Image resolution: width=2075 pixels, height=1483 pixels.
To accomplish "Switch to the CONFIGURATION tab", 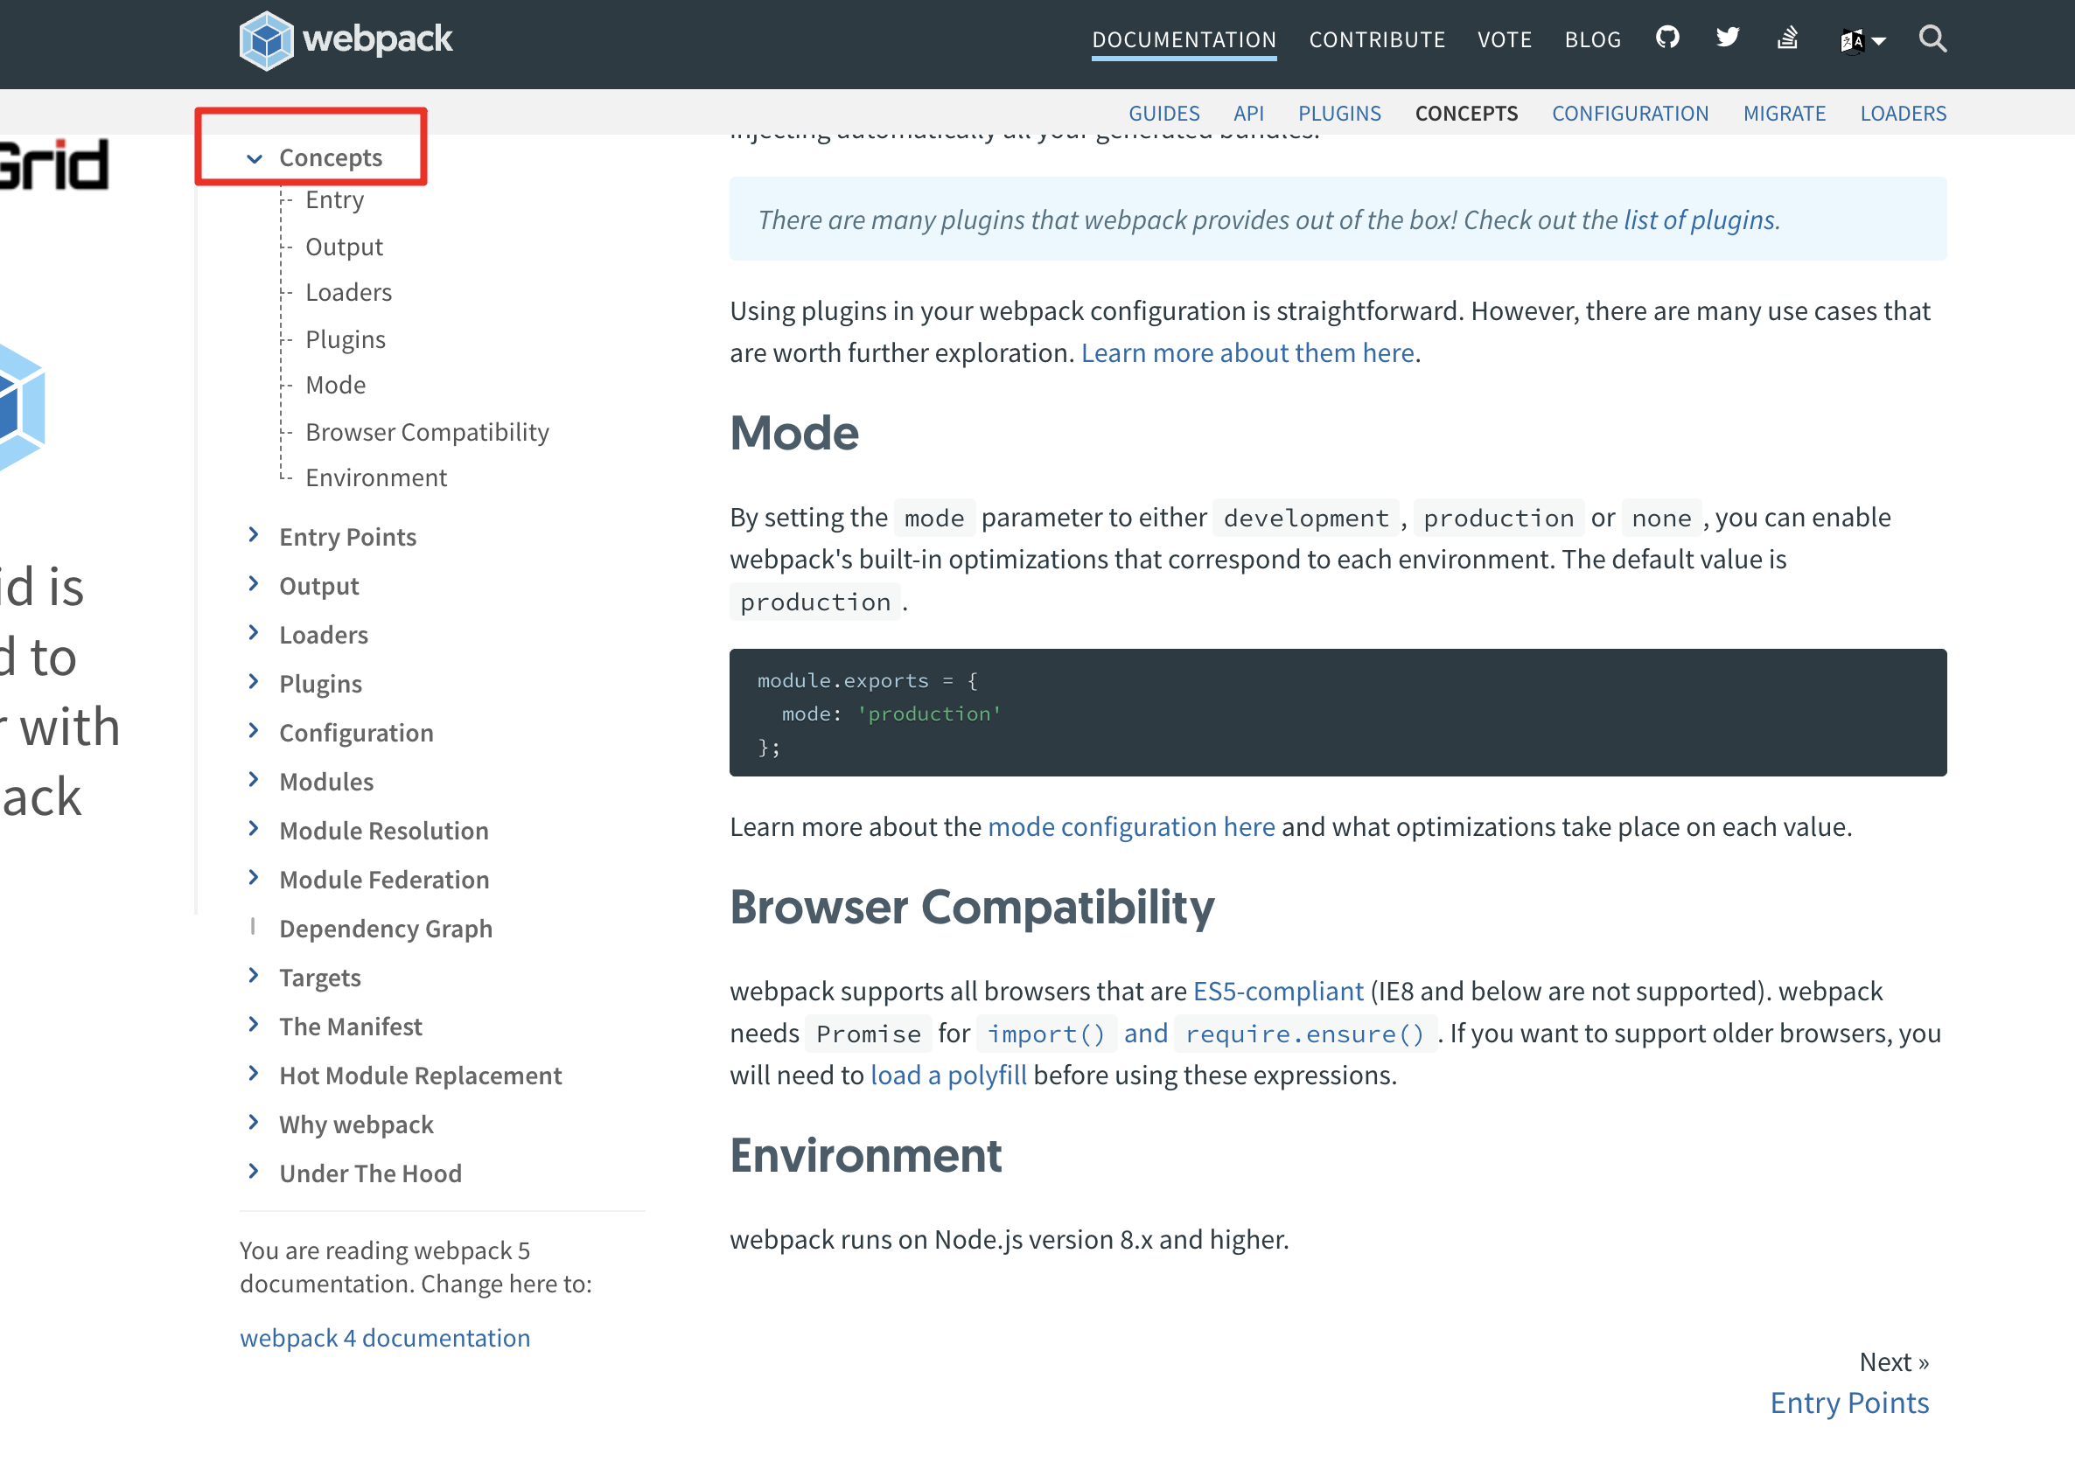I will (1630, 112).
